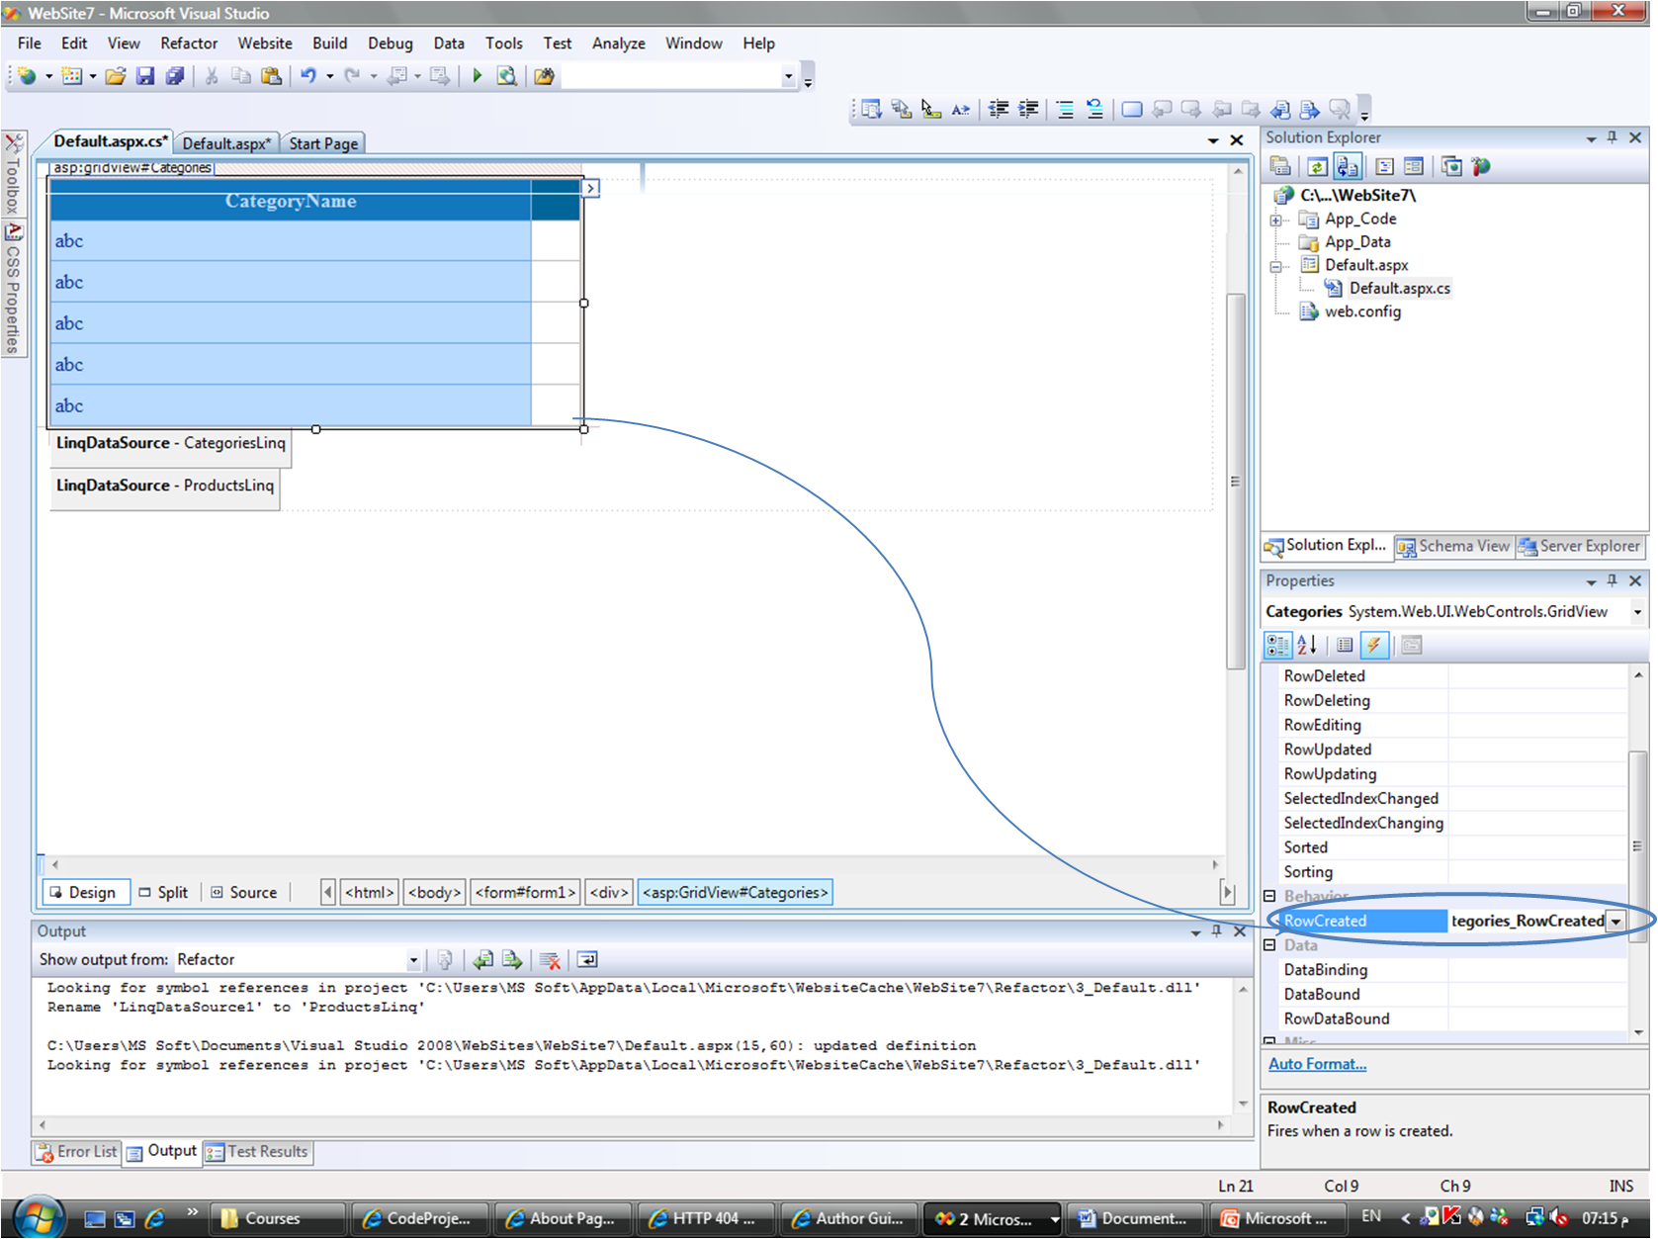This screenshot has width=1658, height=1239.
Task: Switch to the Server Explorer tab
Action: click(1580, 546)
